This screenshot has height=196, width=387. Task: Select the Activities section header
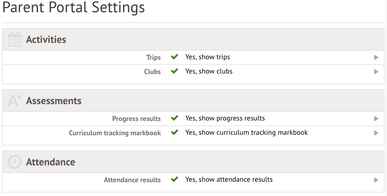coord(194,39)
